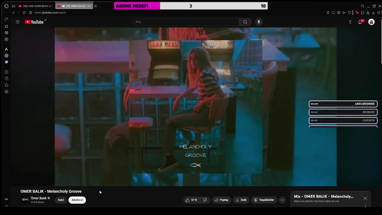Open GX Corner gamepad icon
Viewport: 382px width, 215px height.
[x=13, y=6]
